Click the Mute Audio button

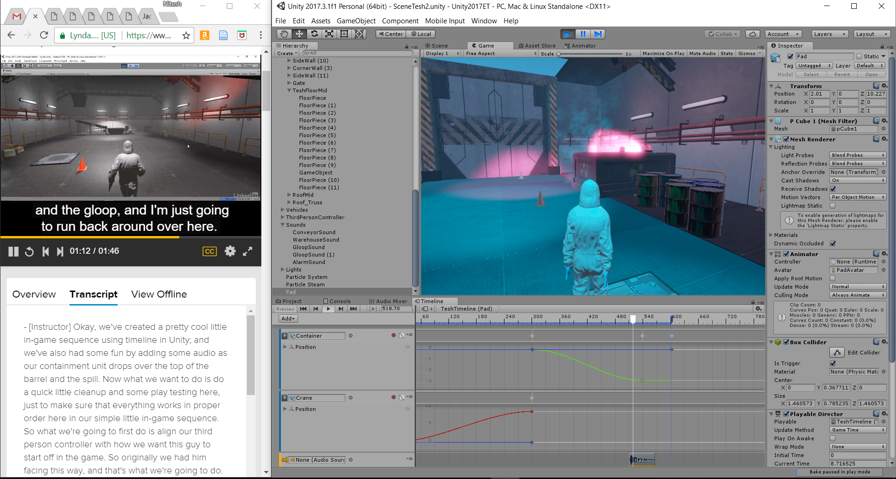[x=702, y=54]
